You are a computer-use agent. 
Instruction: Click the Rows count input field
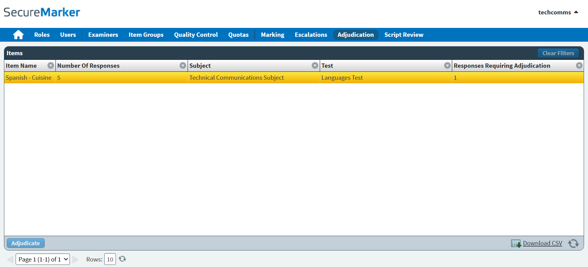(110, 259)
